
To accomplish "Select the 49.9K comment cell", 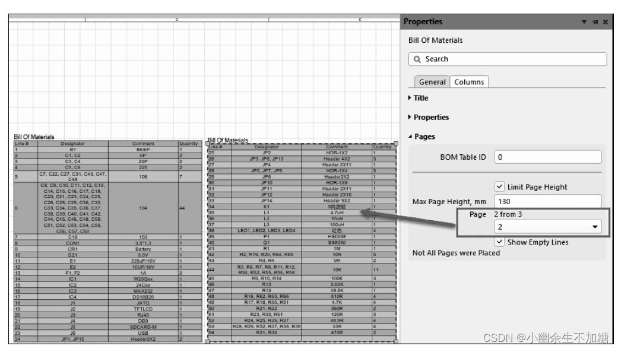I will (x=337, y=290).
